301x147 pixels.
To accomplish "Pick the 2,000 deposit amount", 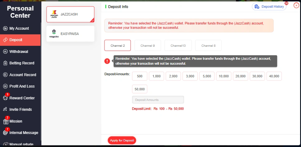I will (173, 76).
